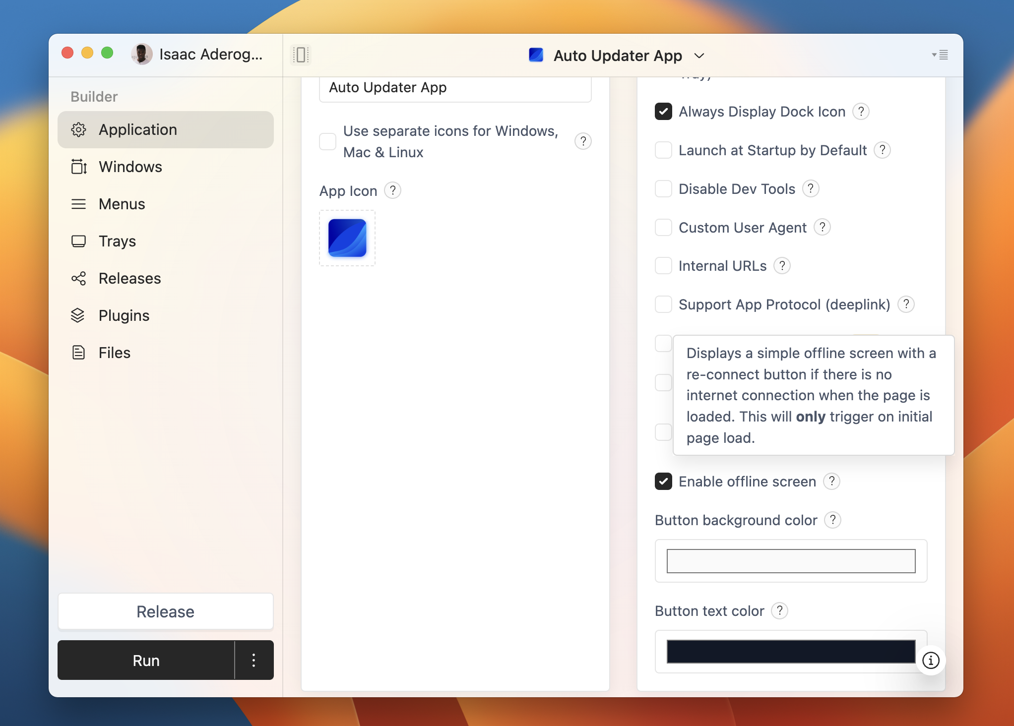Toggle the sidebar with the panel icon
Screen dimensions: 1014x726
(301, 55)
